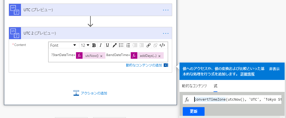The height and width of the screenshot is (118, 286).
Task: Expand the UTC (プレビュー) action header
Action: (x=90, y=10)
